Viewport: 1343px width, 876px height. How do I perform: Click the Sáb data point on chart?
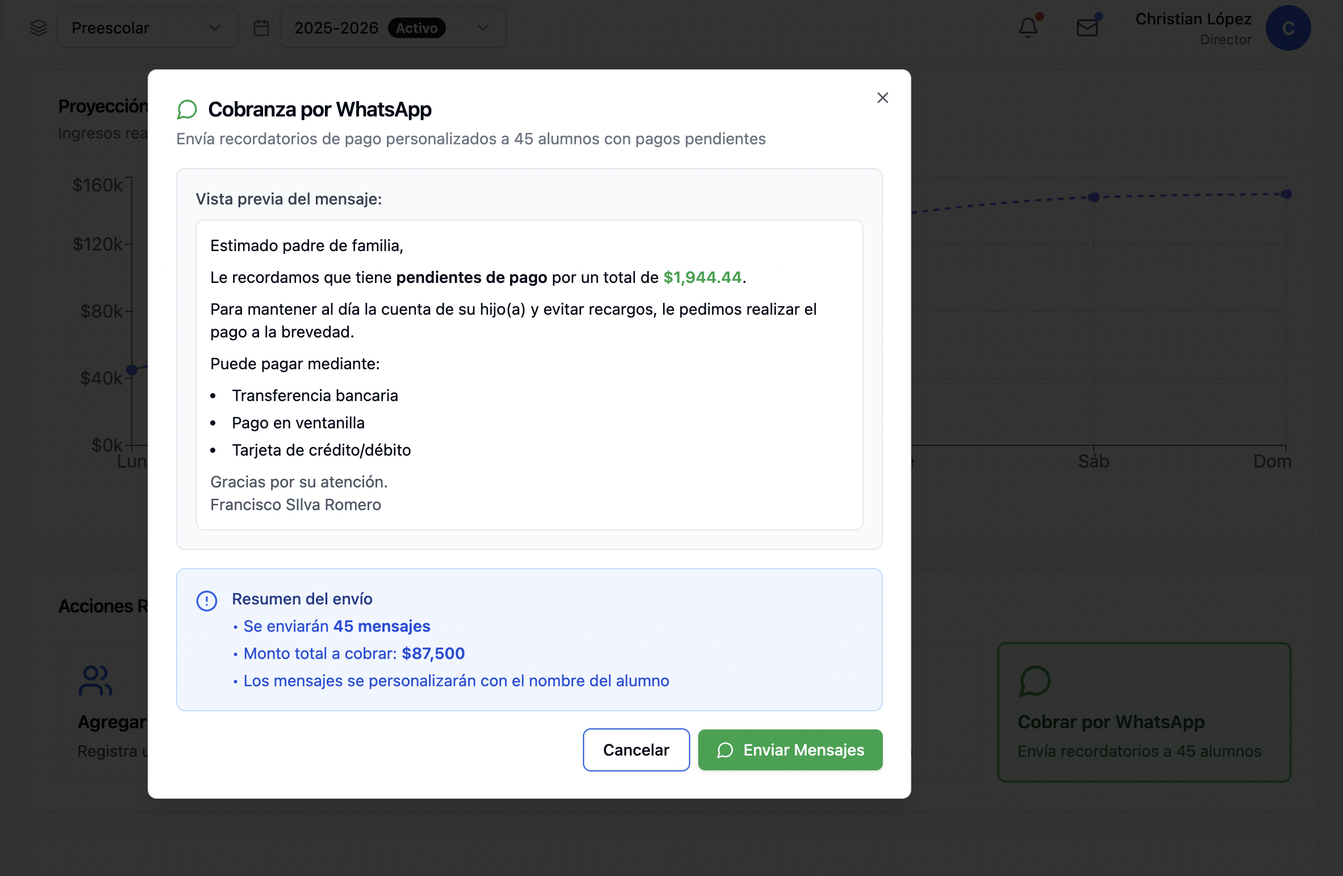tap(1094, 197)
